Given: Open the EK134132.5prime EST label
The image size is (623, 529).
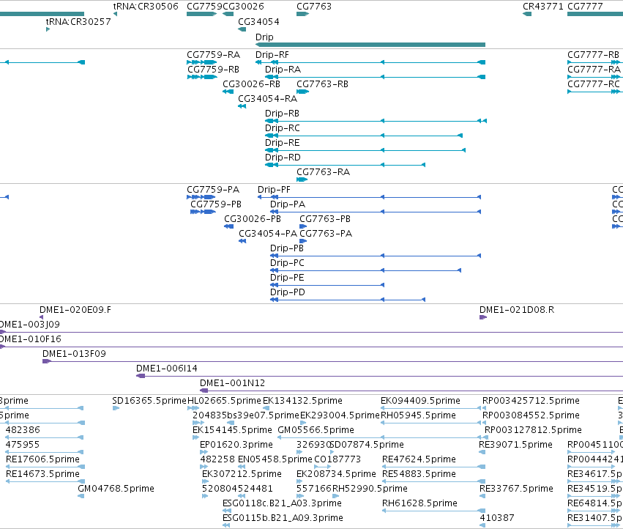Looking at the screenshot, I should 303,401.
